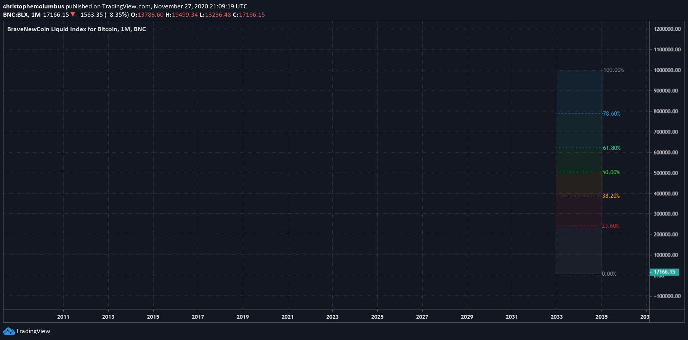Click the 2033 time axis label

[556, 317]
